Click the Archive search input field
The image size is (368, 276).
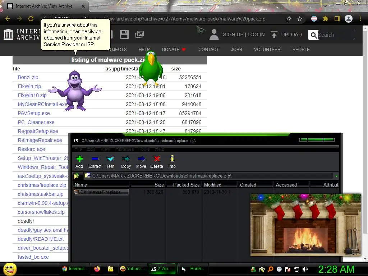point(336,35)
